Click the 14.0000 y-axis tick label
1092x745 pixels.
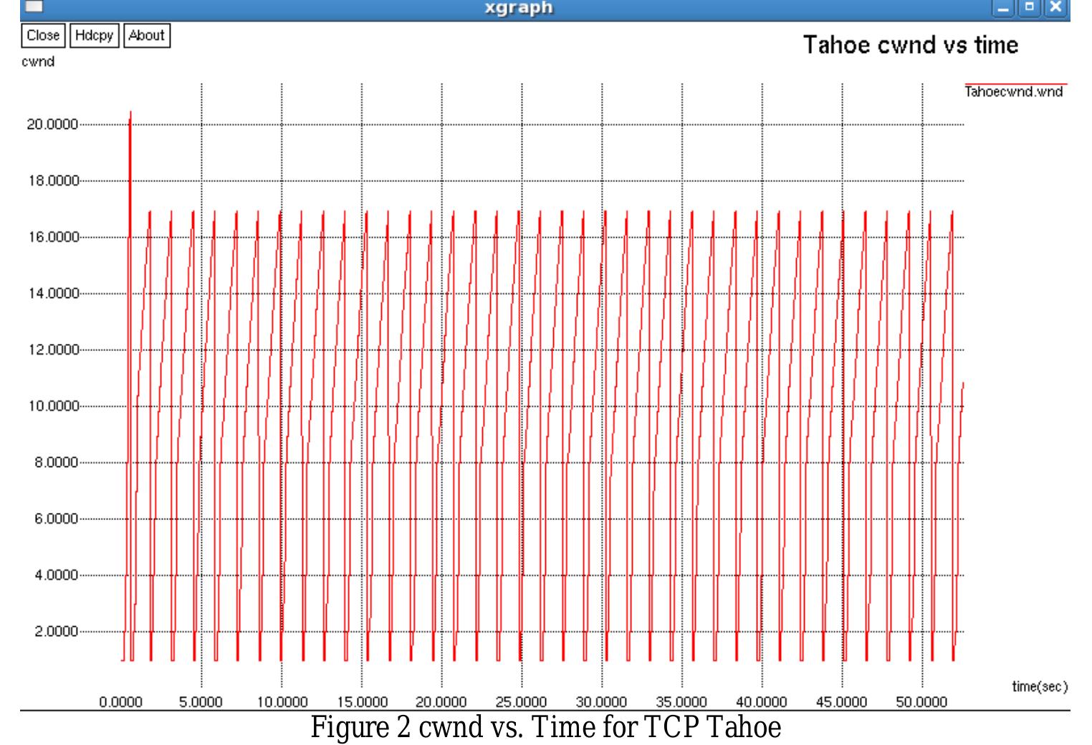click(x=52, y=293)
